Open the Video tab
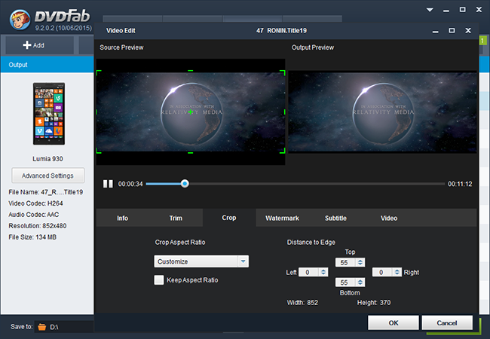 [x=389, y=218]
